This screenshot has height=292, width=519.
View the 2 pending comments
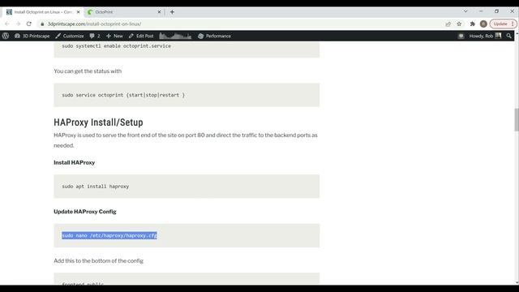95,36
